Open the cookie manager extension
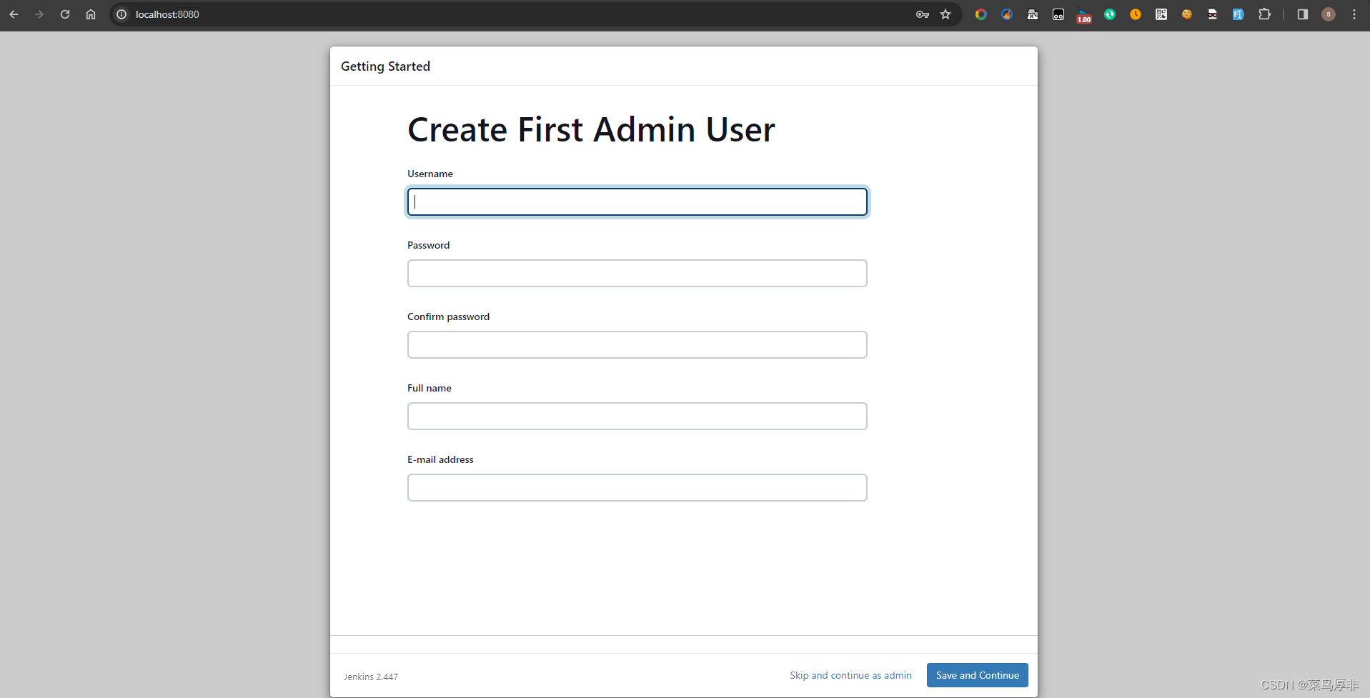The width and height of the screenshot is (1370, 698). 1187,14
